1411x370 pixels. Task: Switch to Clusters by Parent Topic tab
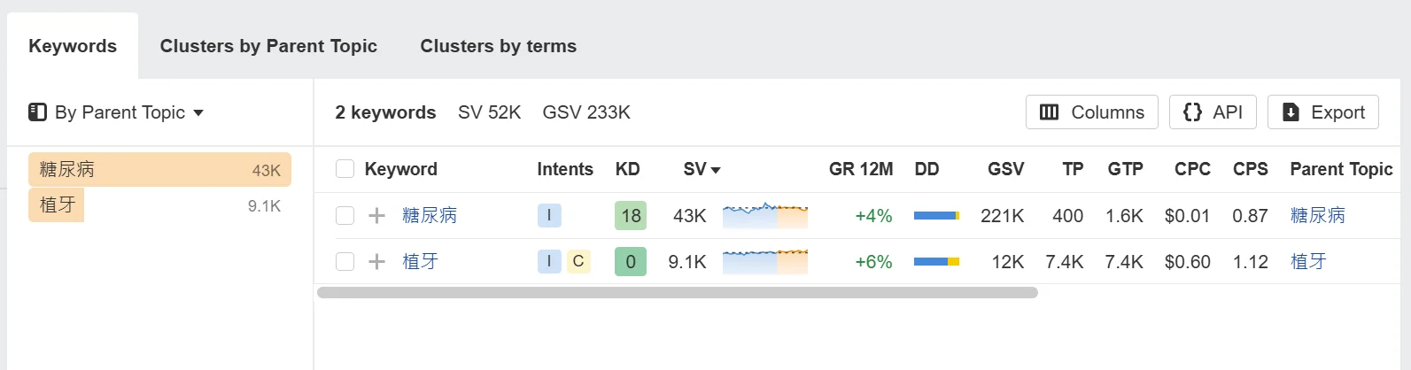(268, 46)
